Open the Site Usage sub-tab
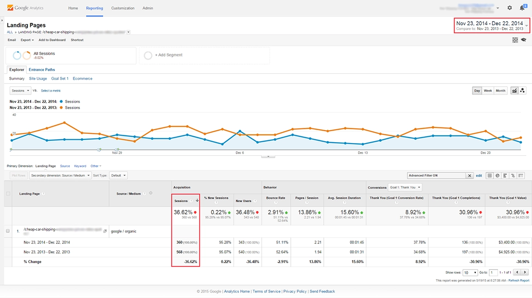 38,79
